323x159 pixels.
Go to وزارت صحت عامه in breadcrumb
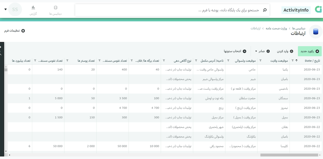tap(277, 28)
